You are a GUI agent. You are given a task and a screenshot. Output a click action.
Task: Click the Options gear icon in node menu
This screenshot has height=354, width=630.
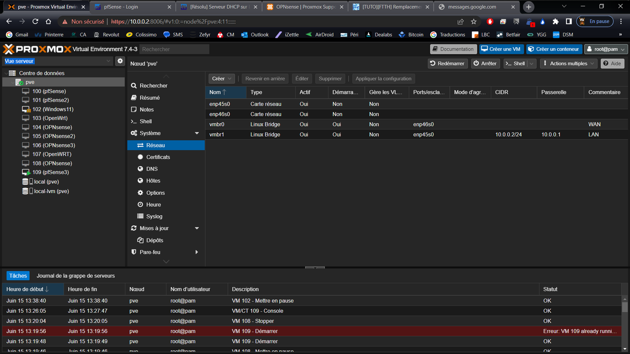pos(140,193)
